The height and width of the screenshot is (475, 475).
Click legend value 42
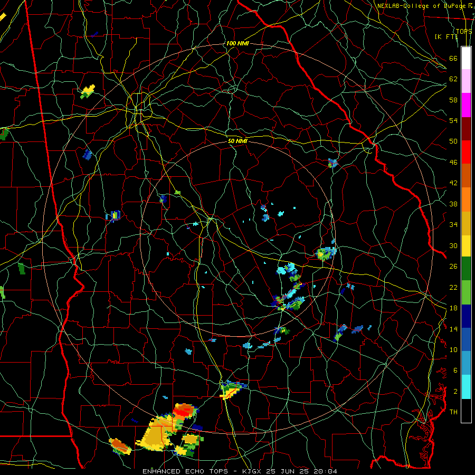pos(453,183)
